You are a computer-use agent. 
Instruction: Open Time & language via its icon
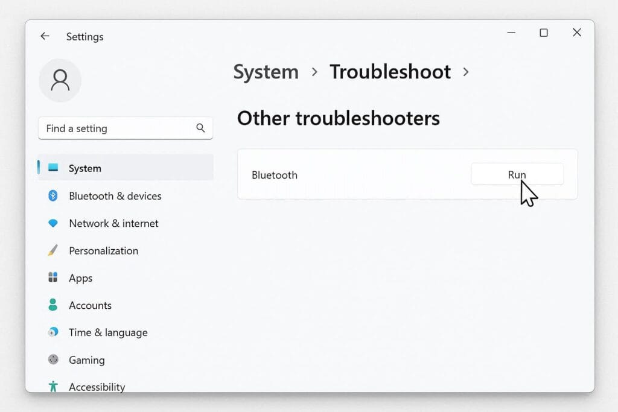pos(53,332)
